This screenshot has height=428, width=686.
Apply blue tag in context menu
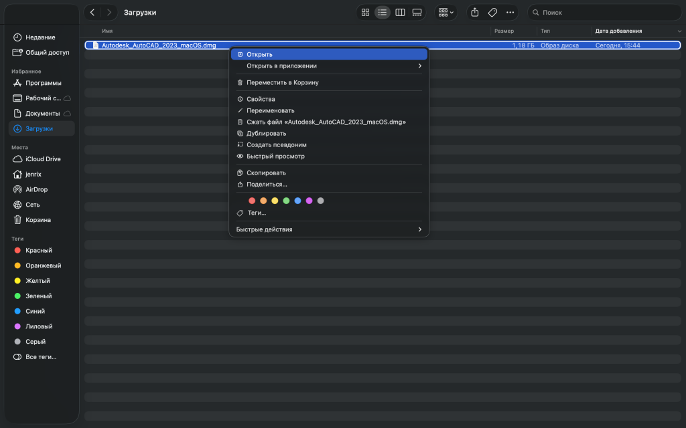[297, 201]
